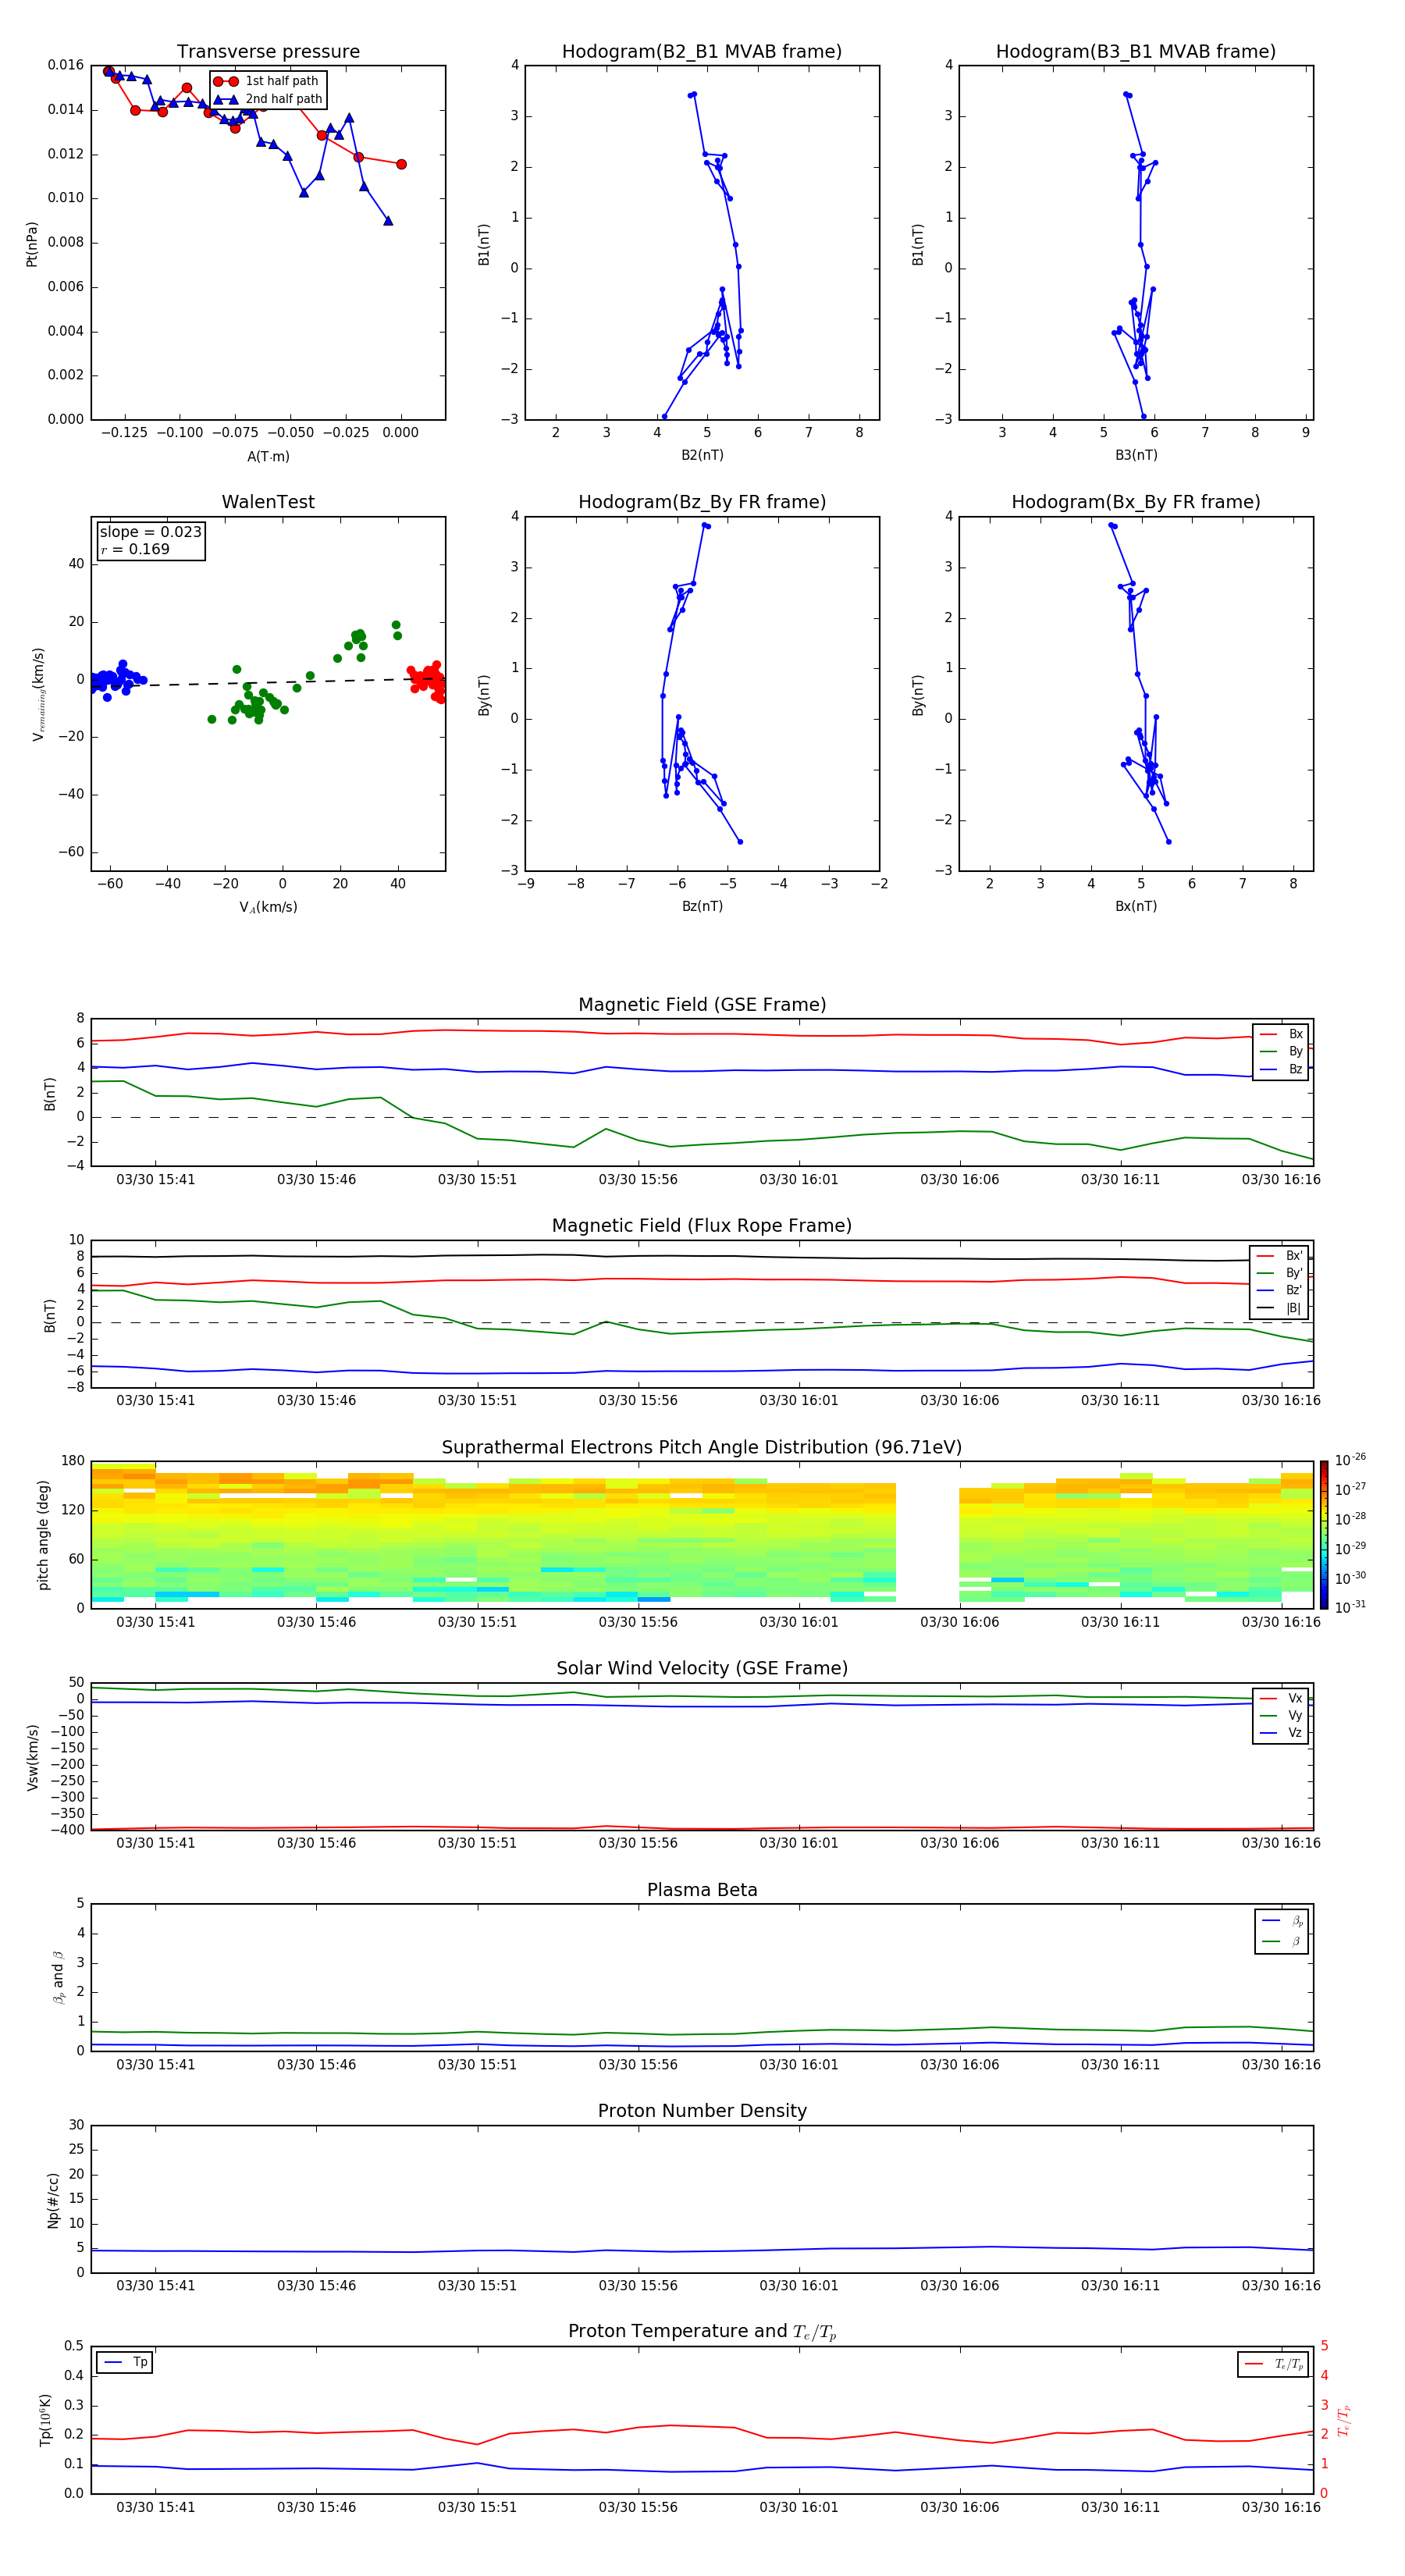Click the 'Proton Temperature and Te/Tp' title

702,2332
